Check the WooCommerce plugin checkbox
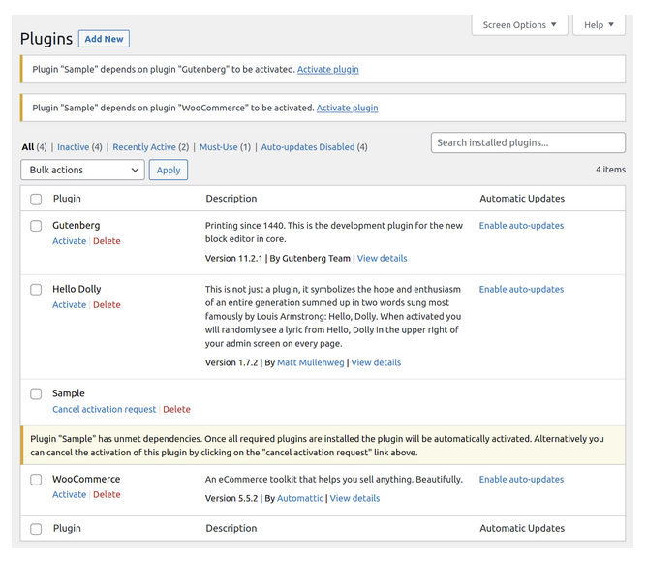The width and height of the screenshot is (646, 563). tap(36, 480)
